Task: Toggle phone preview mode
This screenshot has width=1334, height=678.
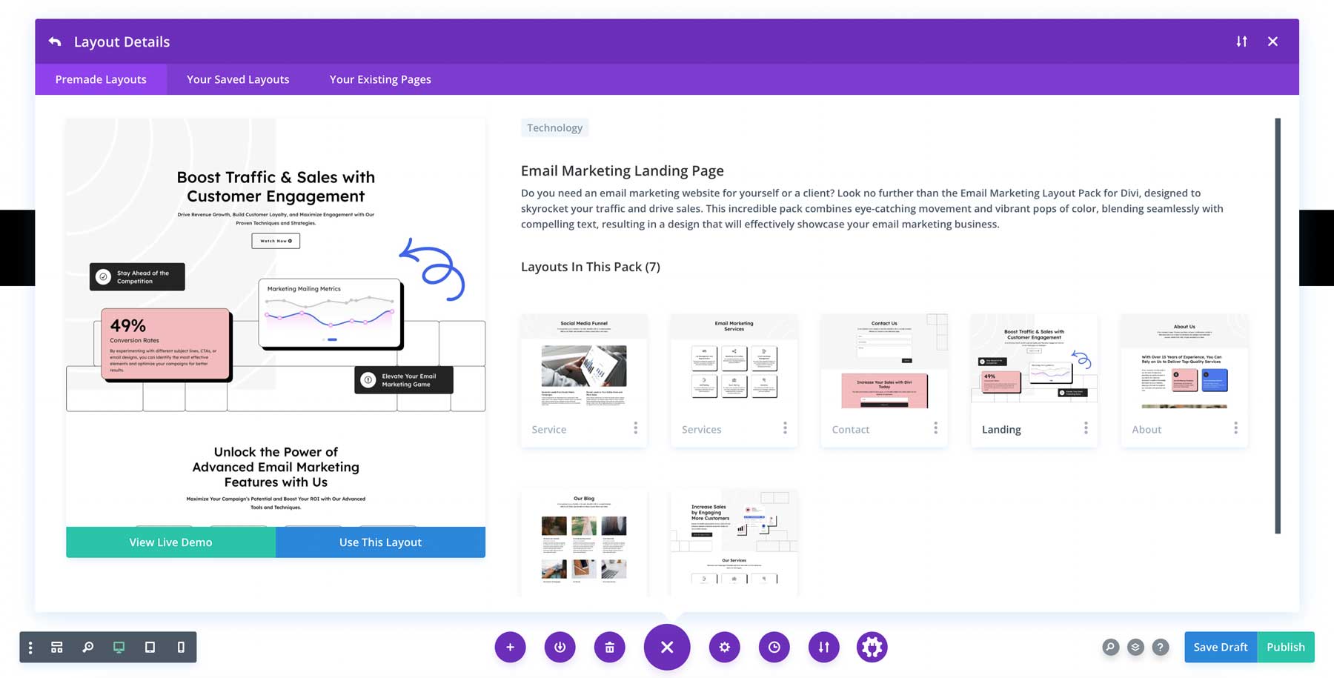Action: click(179, 647)
